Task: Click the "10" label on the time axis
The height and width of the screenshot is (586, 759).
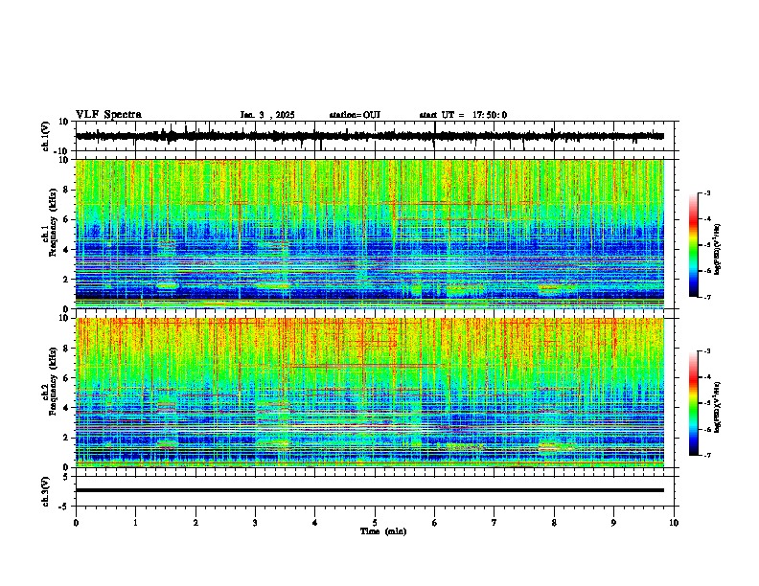Action: point(674,523)
